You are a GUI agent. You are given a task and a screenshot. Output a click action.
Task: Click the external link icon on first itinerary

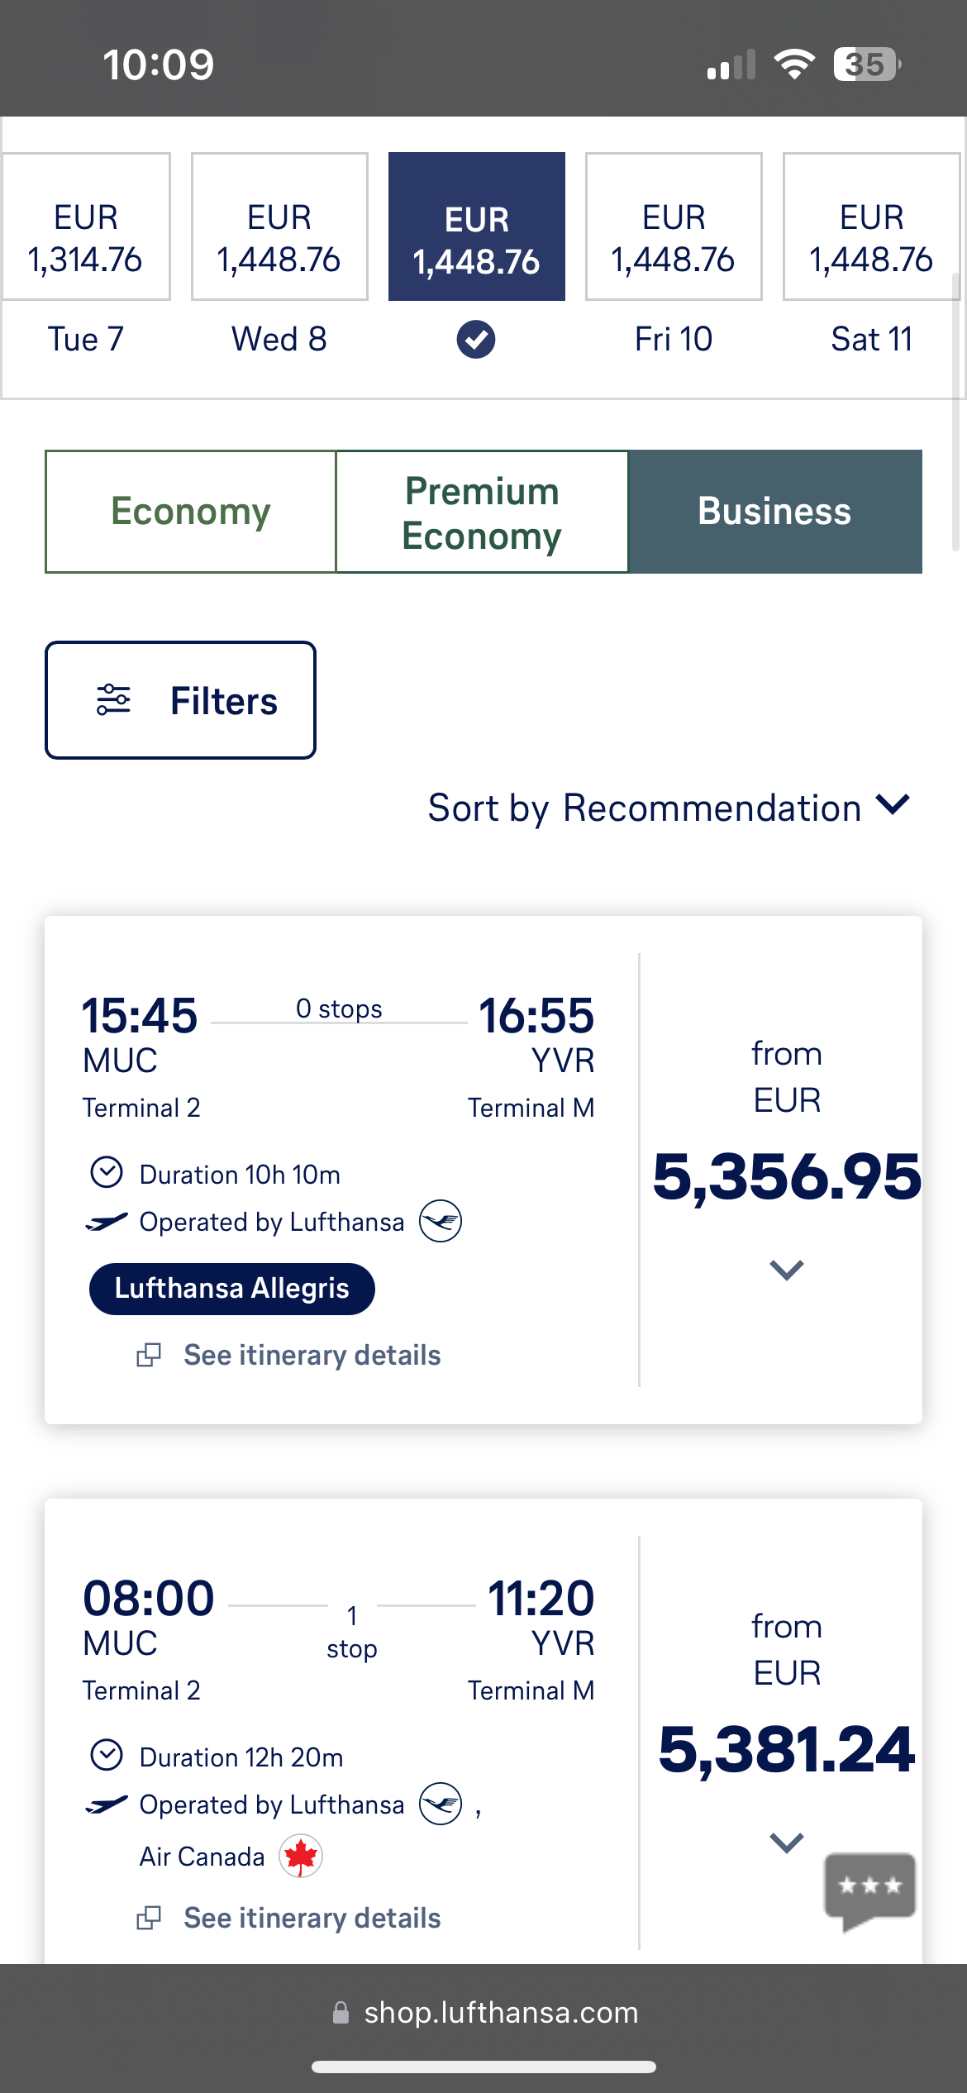click(x=149, y=1355)
